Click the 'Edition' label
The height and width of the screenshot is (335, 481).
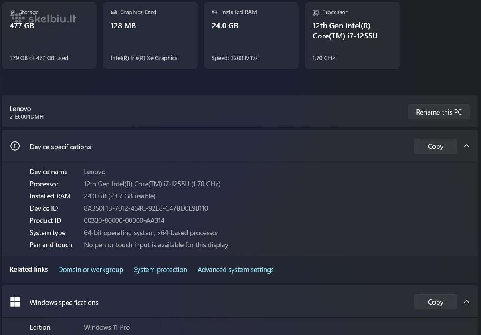point(40,327)
